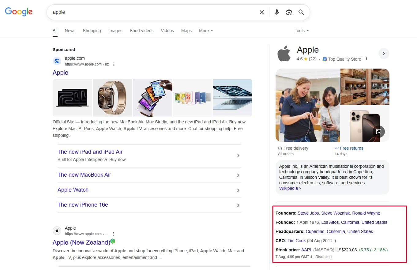
Task: Switch to the News tab
Action: point(70,31)
